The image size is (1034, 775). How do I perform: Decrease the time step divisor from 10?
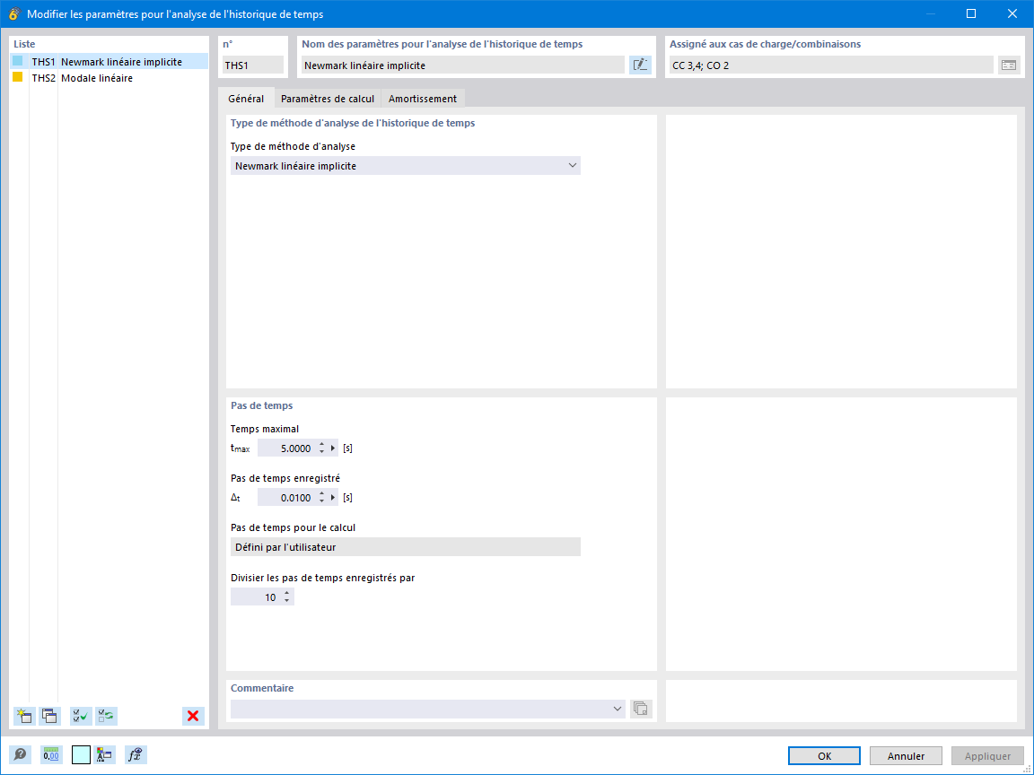(x=287, y=601)
